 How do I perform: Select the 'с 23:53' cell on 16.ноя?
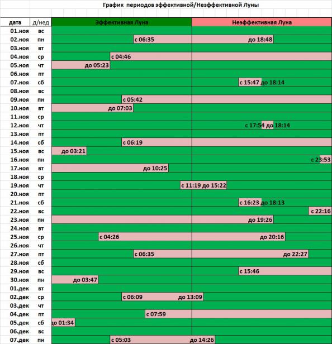pyautogui.click(x=325, y=160)
